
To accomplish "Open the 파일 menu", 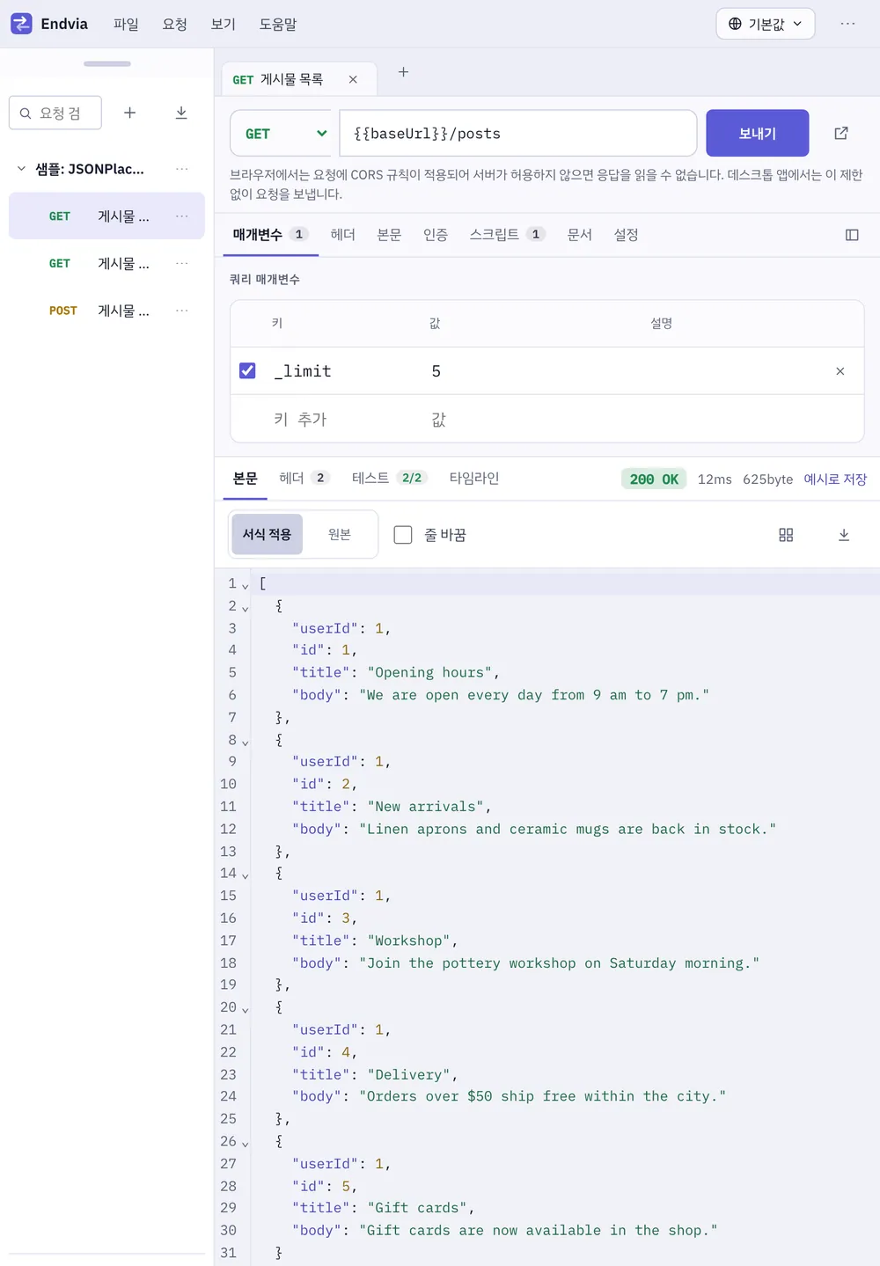I will click(x=126, y=24).
